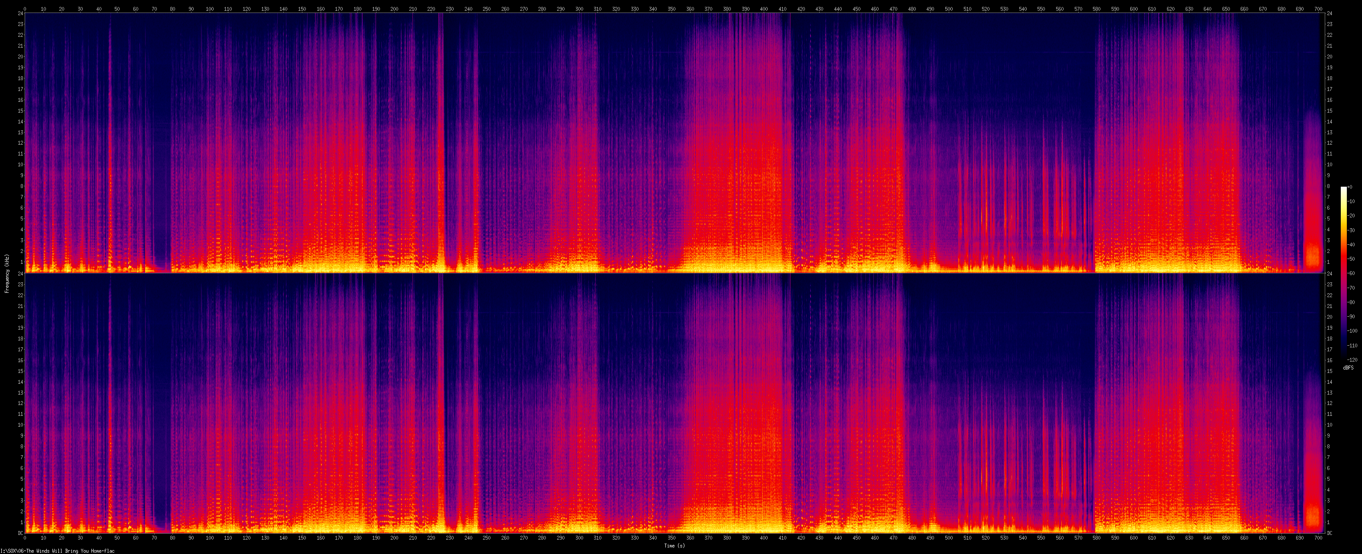Click the -60 mark on dBFS scale
Screen dimensions: 1362x554
click(x=1352, y=273)
